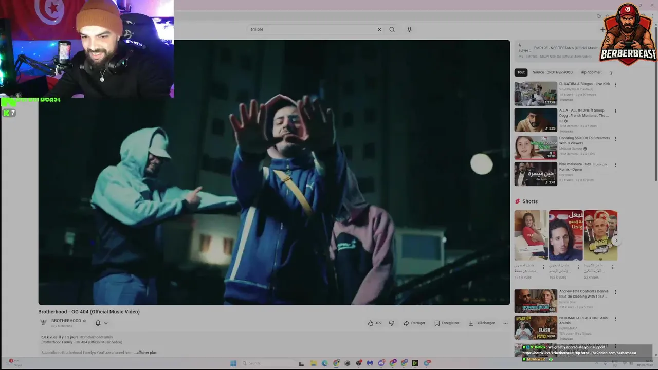Open options for the 192 k vues Short
The image size is (658, 370).
[578, 267]
